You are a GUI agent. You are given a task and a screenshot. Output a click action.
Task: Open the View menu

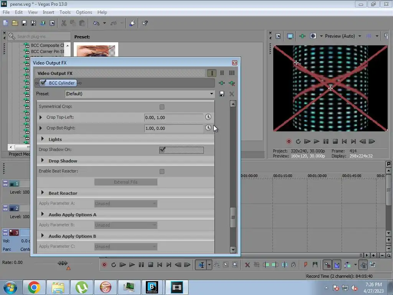(33, 12)
